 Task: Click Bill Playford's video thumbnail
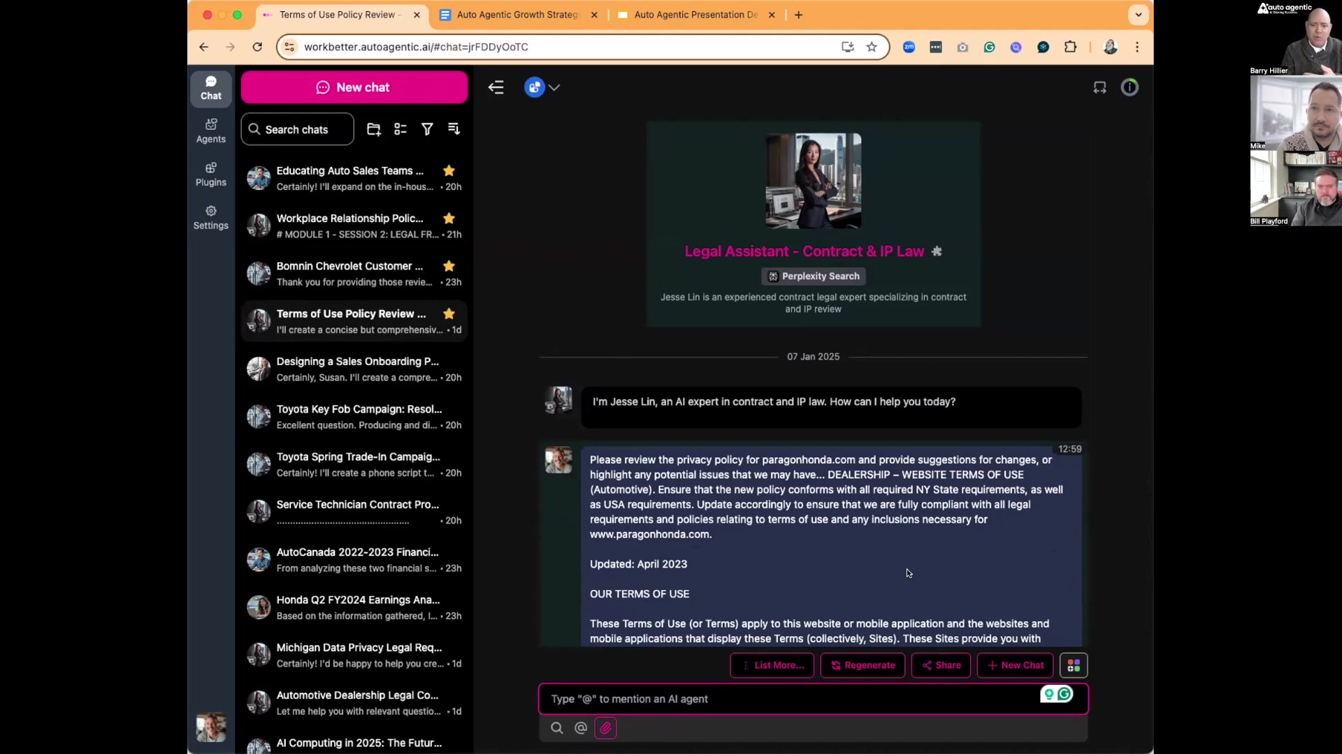click(x=1296, y=188)
